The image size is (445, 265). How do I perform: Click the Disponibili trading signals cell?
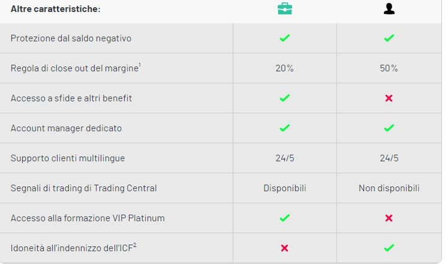pyautogui.click(x=285, y=188)
